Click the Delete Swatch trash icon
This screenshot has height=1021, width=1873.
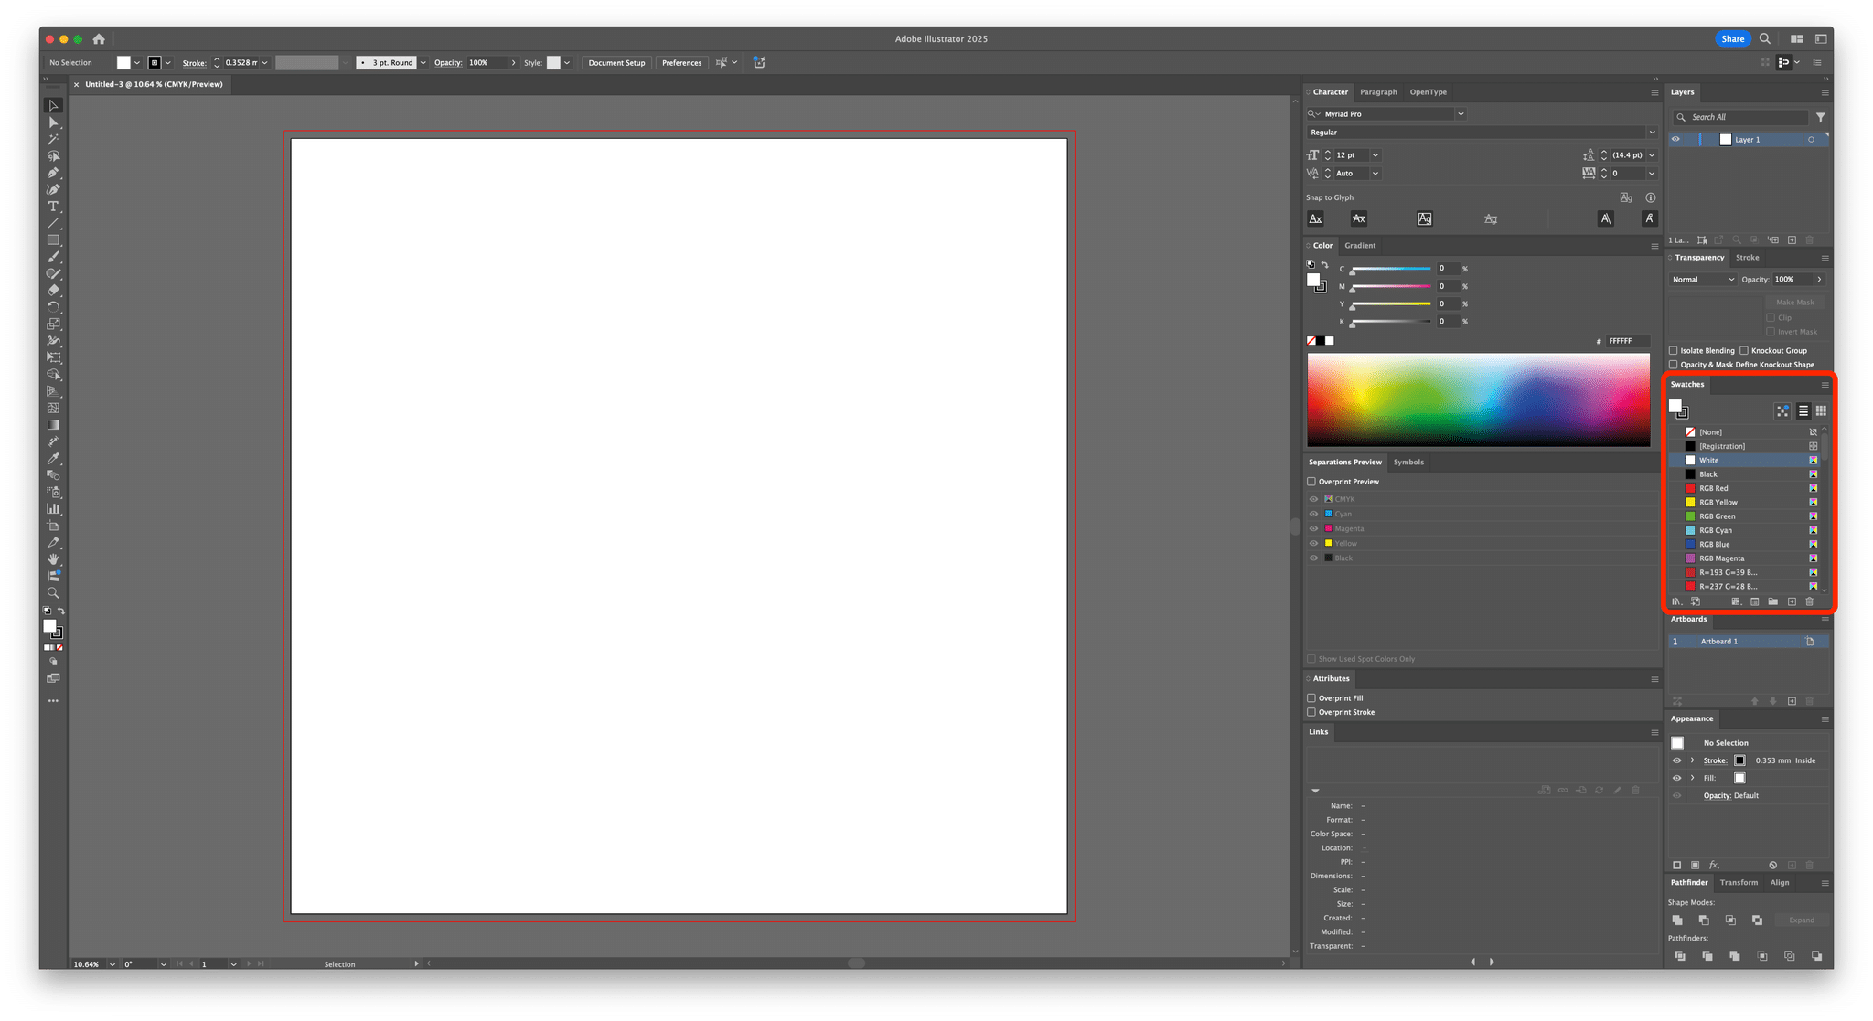[x=1810, y=601]
